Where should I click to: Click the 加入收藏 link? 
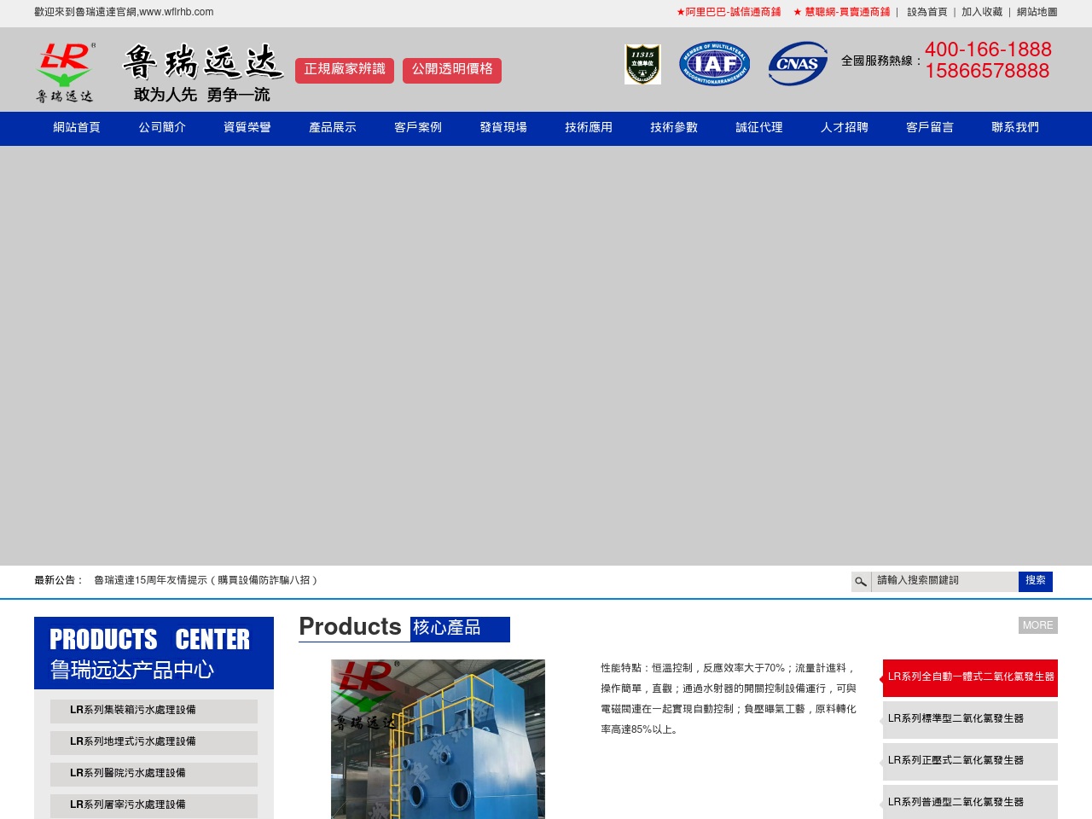tap(982, 12)
